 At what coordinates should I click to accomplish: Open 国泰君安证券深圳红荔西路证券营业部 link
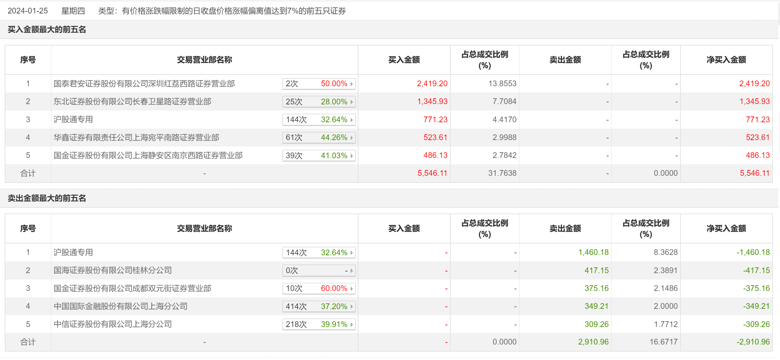tap(144, 84)
